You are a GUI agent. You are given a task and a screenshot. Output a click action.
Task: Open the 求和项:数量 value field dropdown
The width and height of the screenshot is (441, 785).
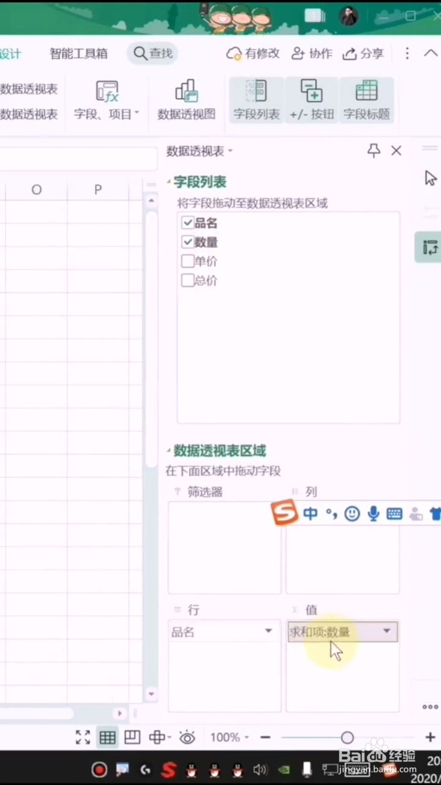pyautogui.click(x=386, y=631)
